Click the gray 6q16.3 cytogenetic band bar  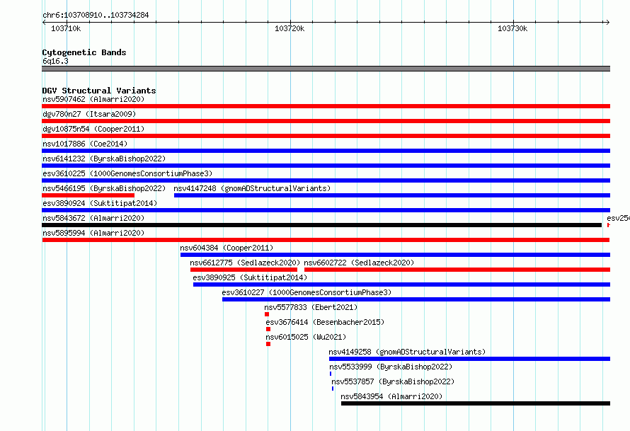[326, 69]
